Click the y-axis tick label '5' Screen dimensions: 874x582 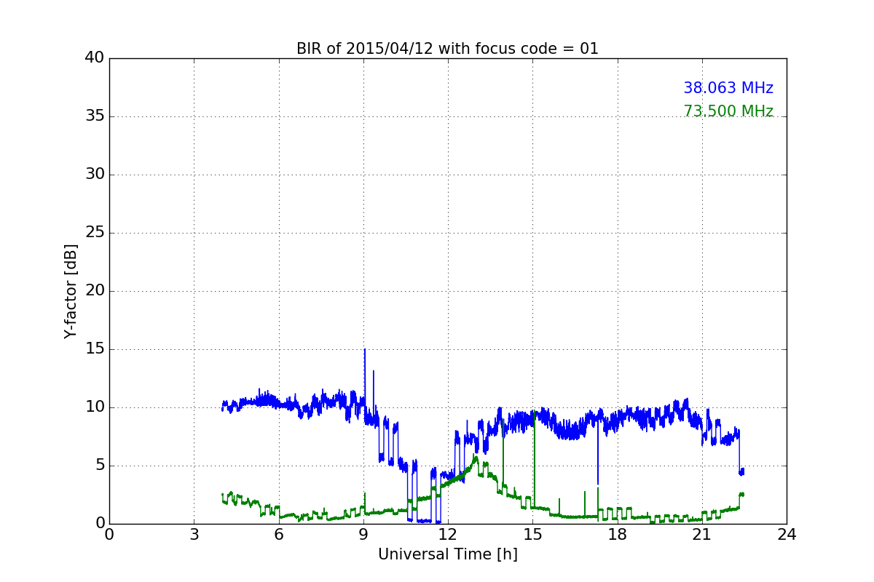pos(100,466)
